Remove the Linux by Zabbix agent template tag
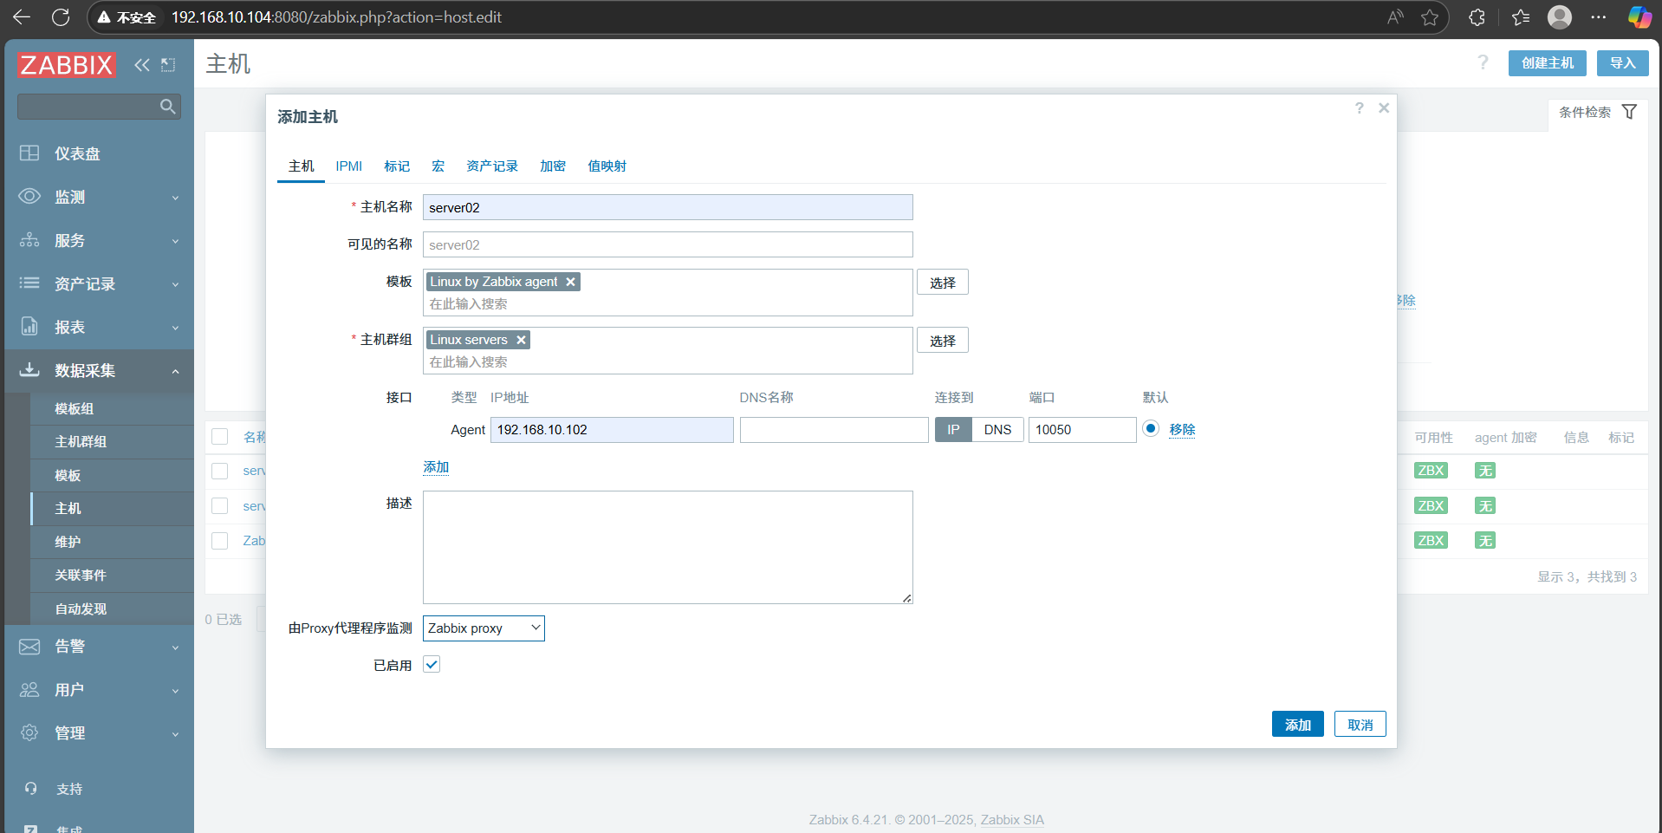 coord(570,282)
